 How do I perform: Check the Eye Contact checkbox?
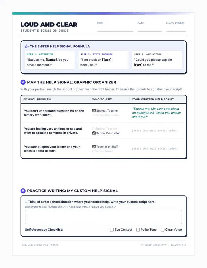(112, 229)
